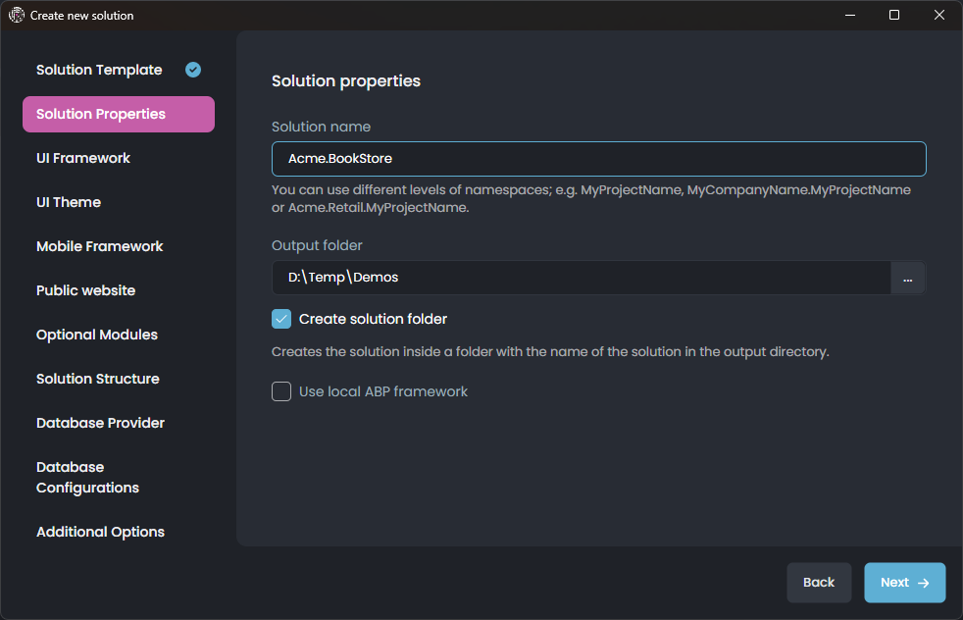Screen dimensions: 963x620
Task: Click the ABP Studio icon in the title bar
Action: click(x=17, y=15)
